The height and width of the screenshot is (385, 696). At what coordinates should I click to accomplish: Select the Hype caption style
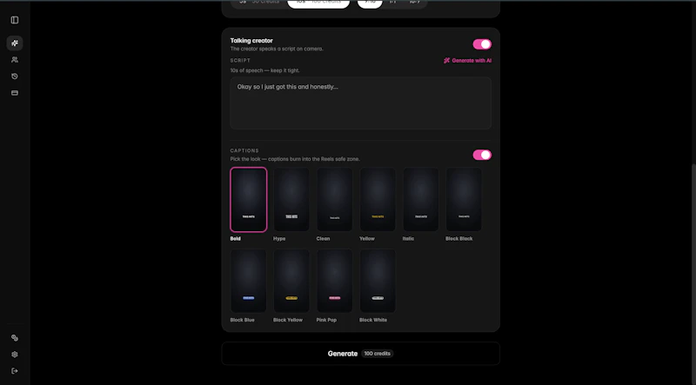tap(291, 200)
